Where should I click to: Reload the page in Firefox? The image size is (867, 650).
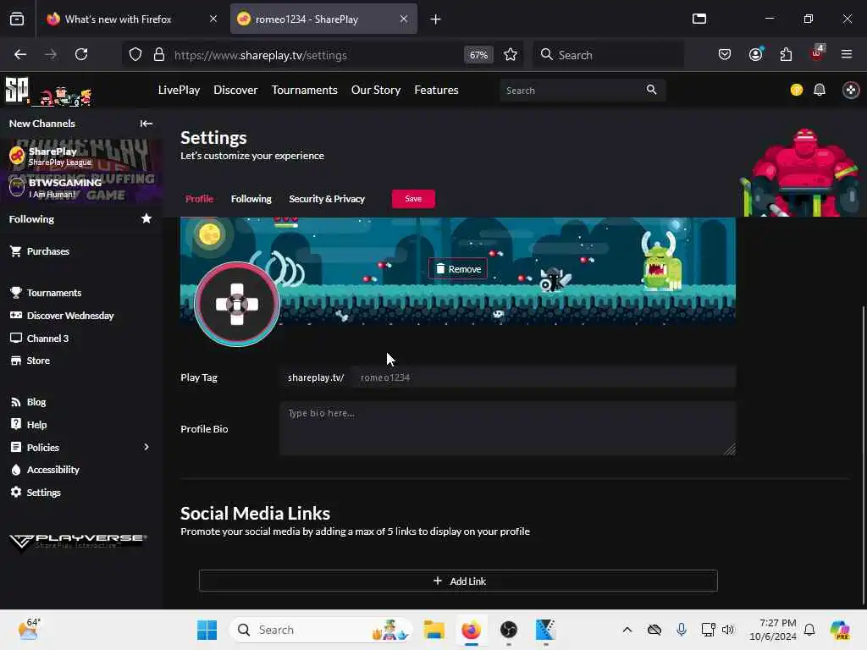click(x=81, y=54)
